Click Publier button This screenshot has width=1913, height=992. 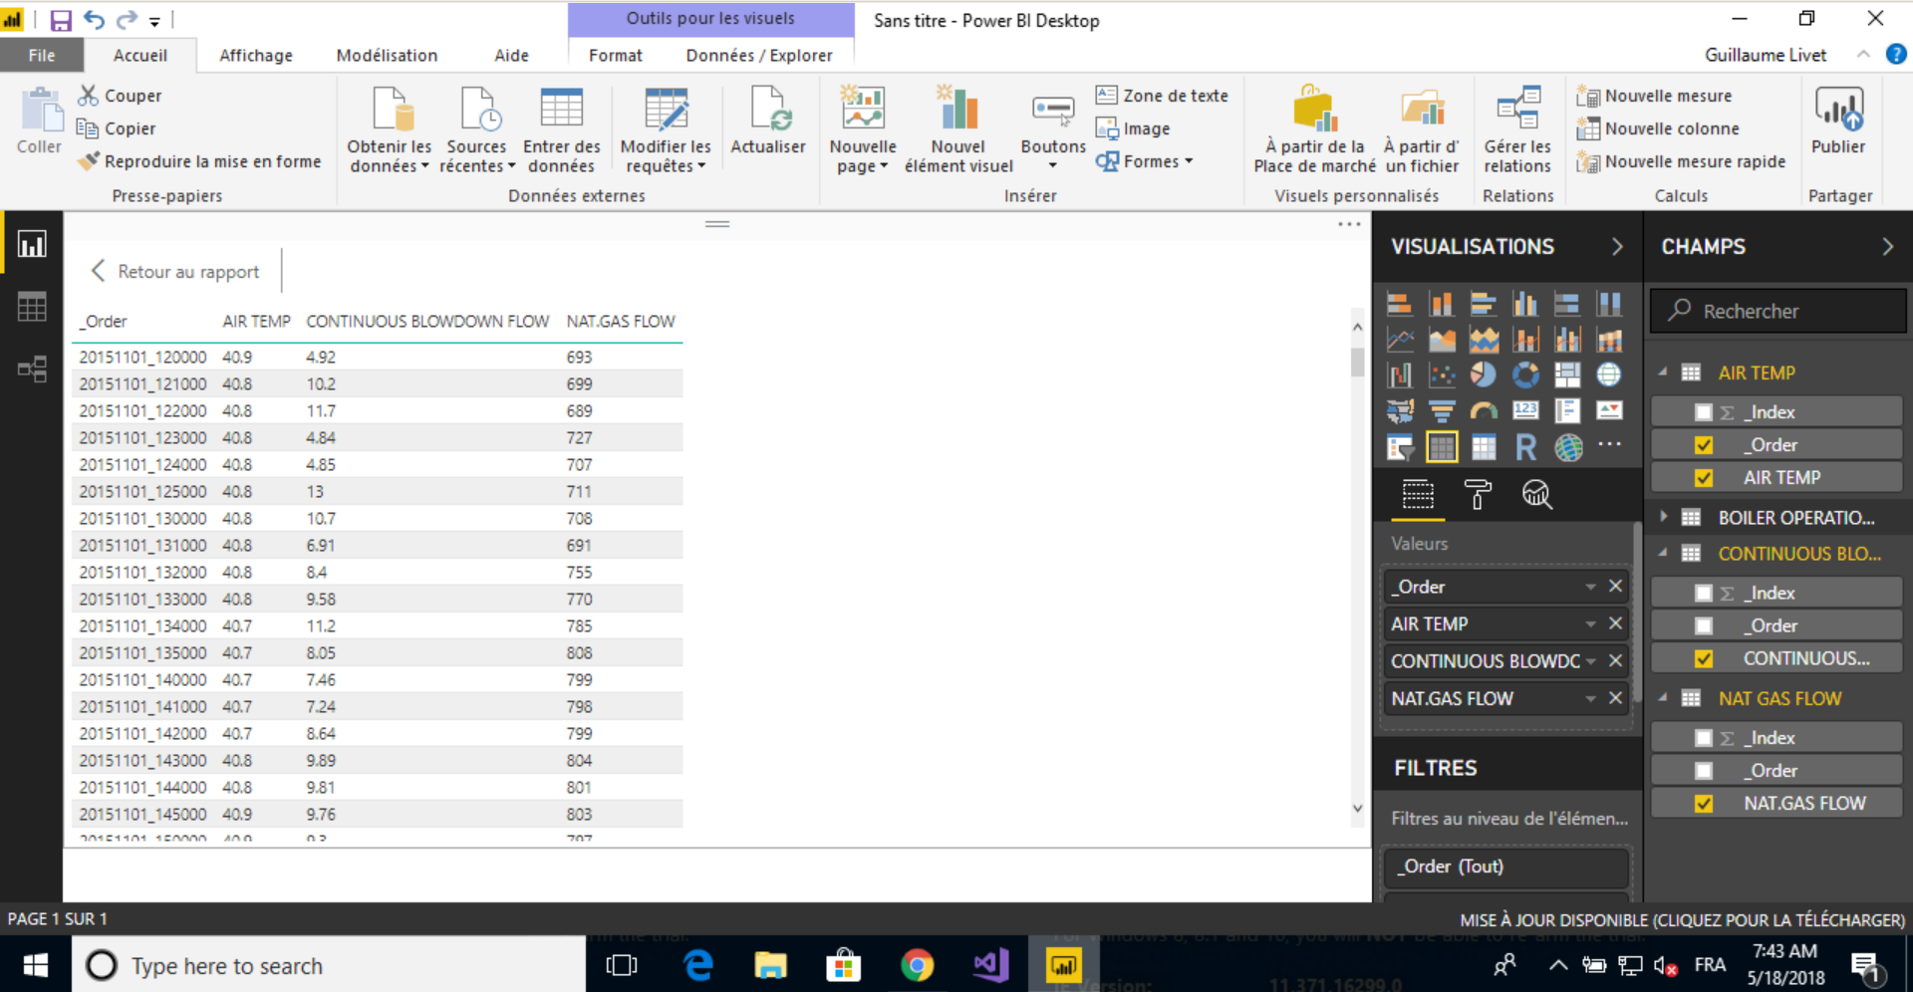click(x=1837, y=121)
